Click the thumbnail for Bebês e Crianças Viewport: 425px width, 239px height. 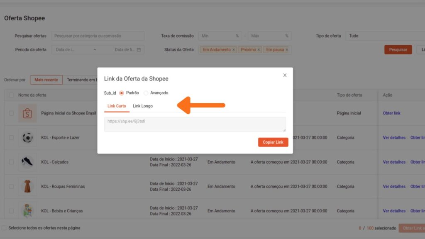pyautogui.click(x=27, y=211)
